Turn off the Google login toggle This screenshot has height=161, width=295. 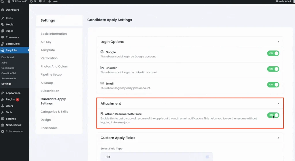273,53
